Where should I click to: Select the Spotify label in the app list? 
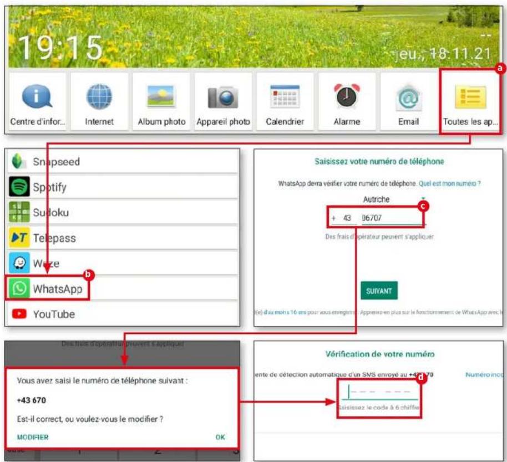(49, 187)
